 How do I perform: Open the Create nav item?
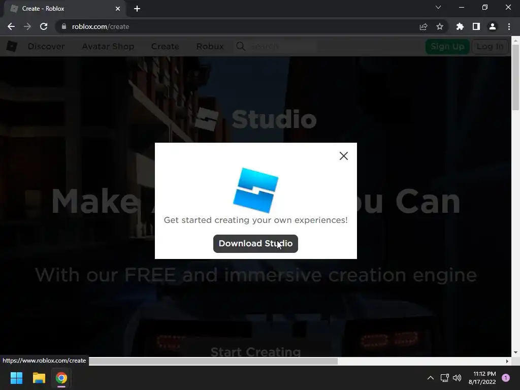tap(165, 46)
